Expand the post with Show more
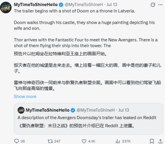Screen dimensions: 165x144 click(x=25, y=97)
